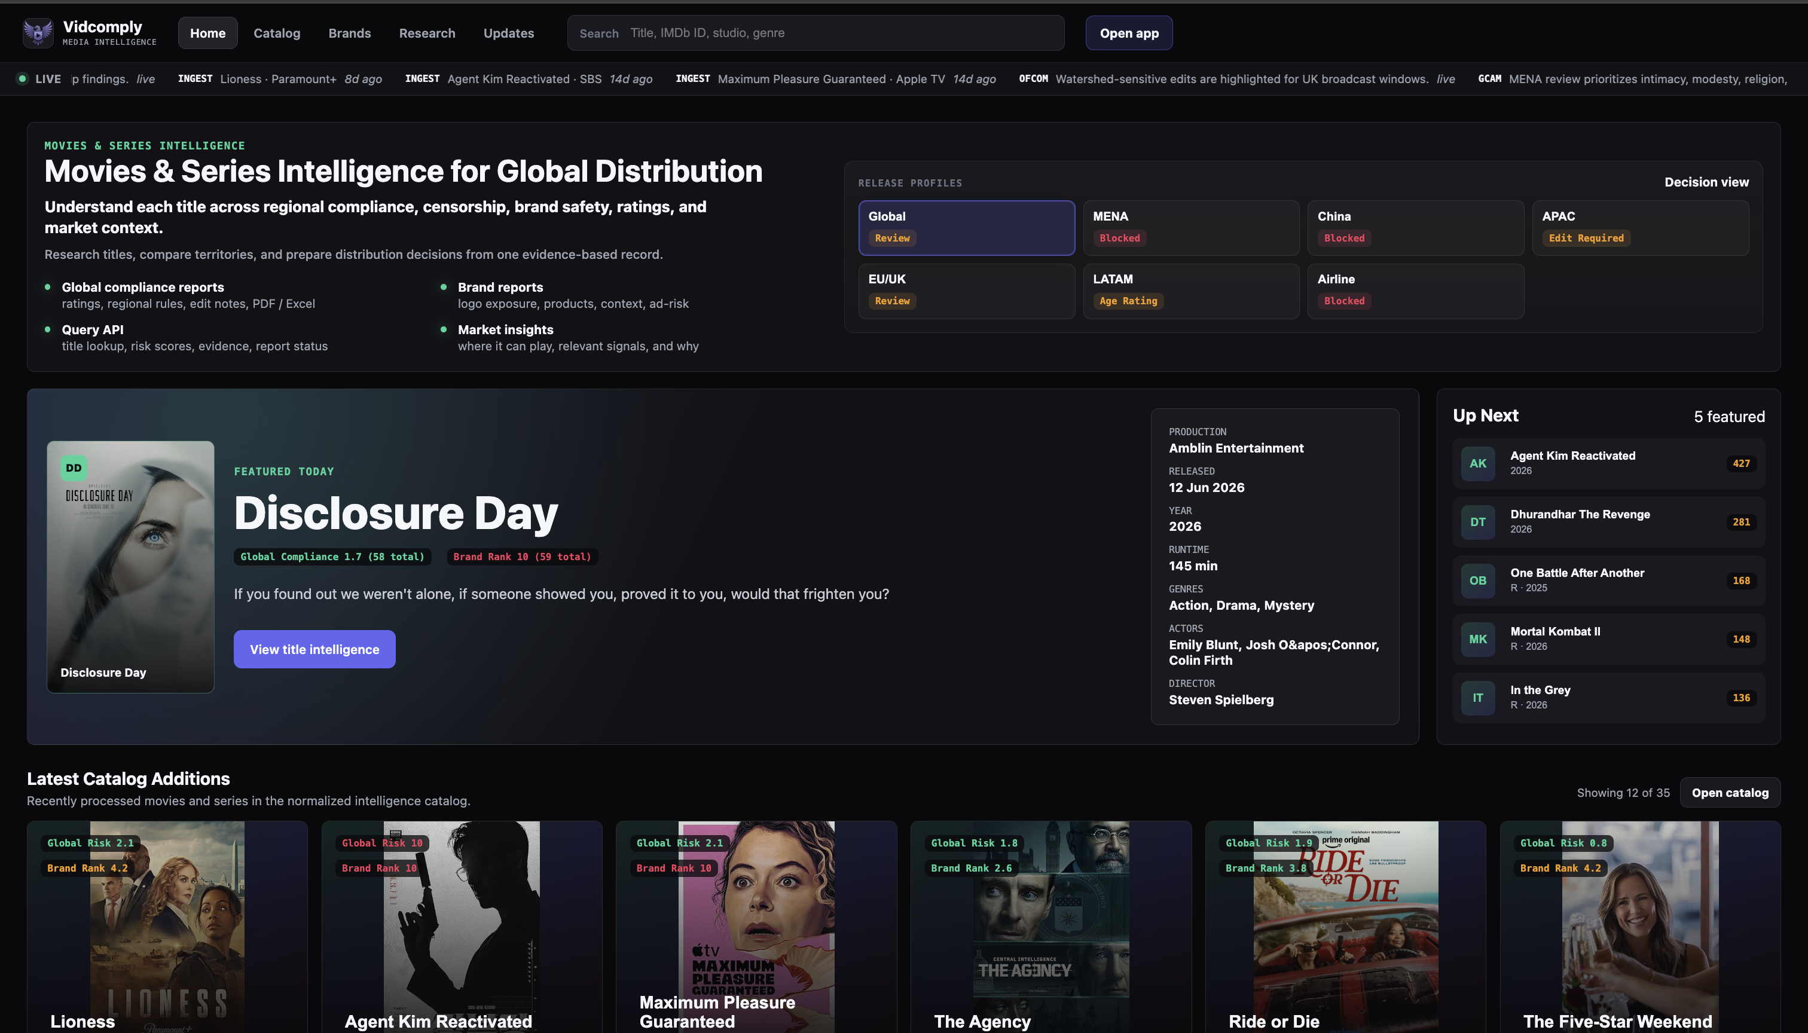The image size is (1808, 1033).
Task: Open the Agent Kim Reactivated catalog card
Action: point(462,927)
